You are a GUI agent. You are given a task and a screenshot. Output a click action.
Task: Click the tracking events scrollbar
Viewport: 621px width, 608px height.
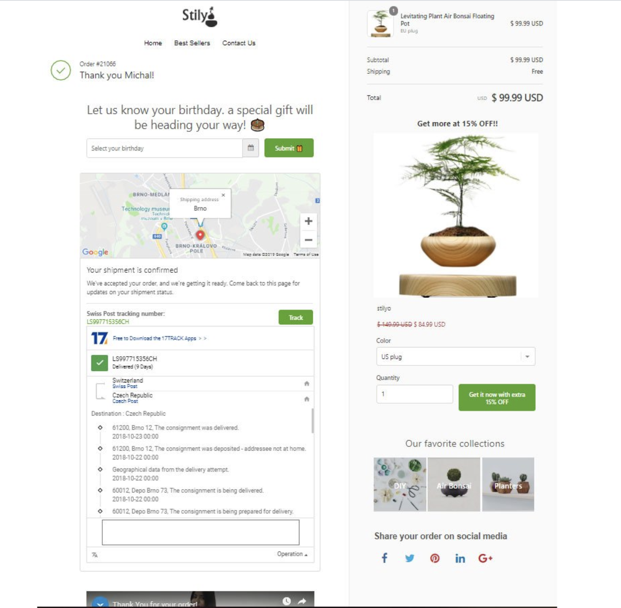(312, 421)
